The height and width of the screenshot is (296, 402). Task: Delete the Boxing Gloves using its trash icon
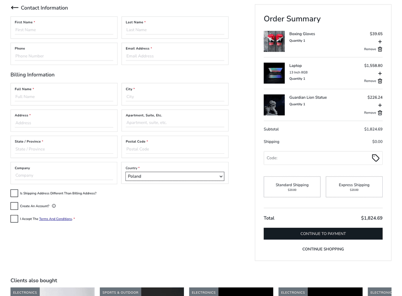click(380, 49)
